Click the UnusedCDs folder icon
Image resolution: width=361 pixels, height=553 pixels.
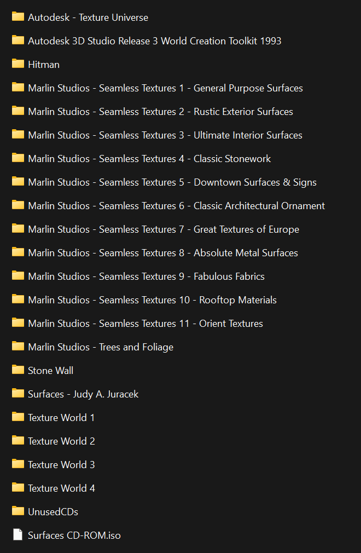(18, 511)
